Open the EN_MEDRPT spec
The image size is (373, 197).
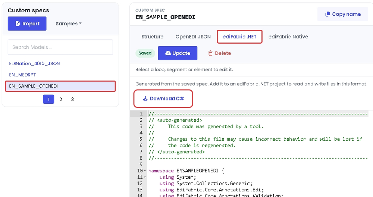point(23,75)
